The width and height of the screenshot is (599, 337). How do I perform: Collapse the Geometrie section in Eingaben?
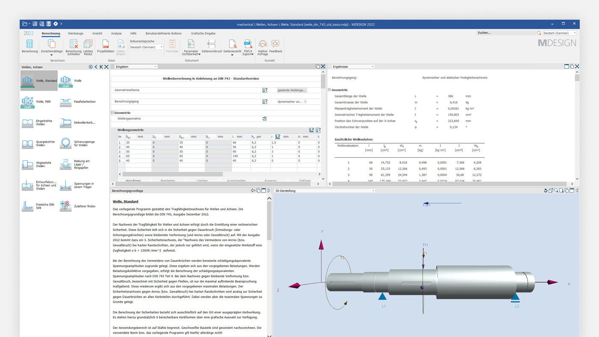click(113, 113)
